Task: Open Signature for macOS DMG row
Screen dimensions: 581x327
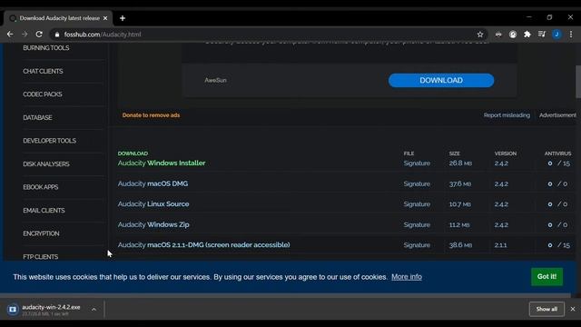Action: click(417, 183)
